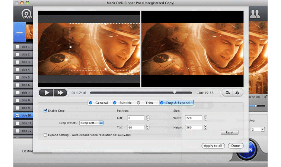Switch to the Subtitle tab
The width and height of the screenshot is (281, 167).
click(123, 103)
